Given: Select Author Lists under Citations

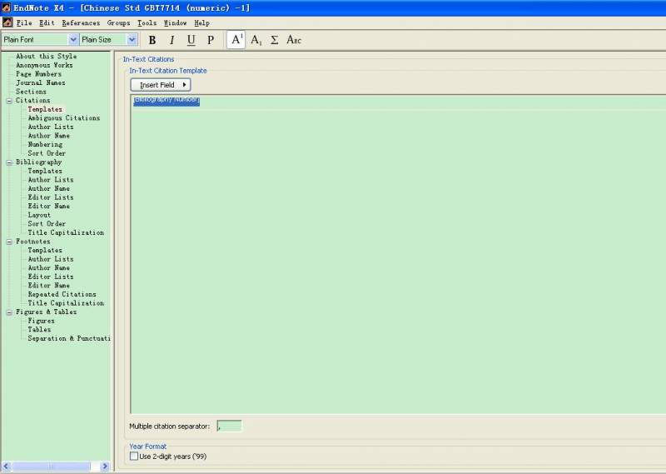Looking at the screenshot, I should point(51,127).
